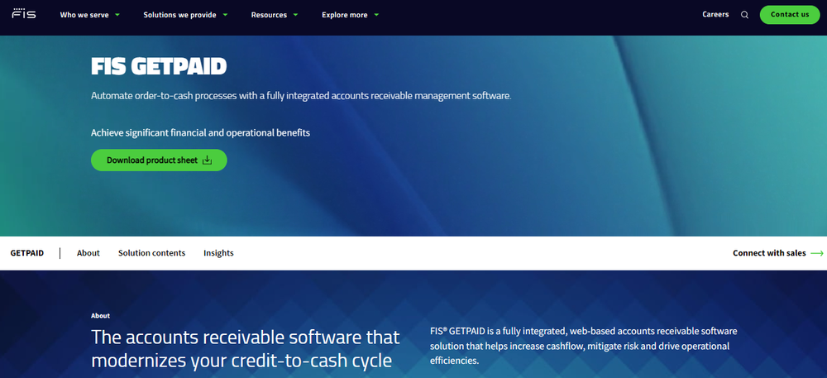Open the Solutions we provide menu

coord(179,15)
